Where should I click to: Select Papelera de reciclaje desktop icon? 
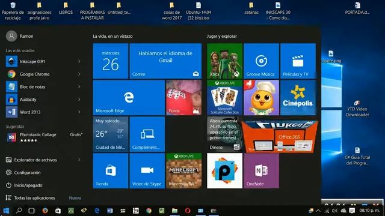click(x=13, y=11)
